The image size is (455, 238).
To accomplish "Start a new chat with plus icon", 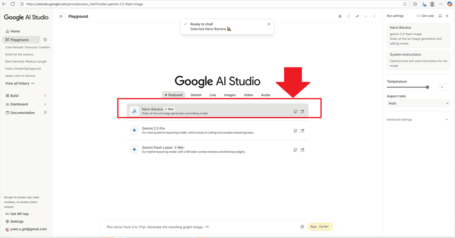I will coord(366,16).
